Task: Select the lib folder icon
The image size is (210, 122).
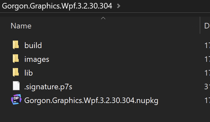Action: coord(16,73)
